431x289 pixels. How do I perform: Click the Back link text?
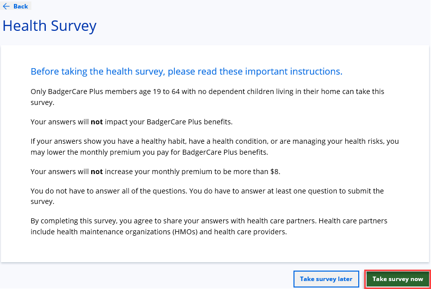pos(20,6)
